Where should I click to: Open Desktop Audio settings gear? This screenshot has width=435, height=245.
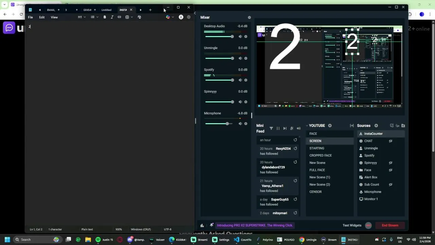point(246,36)
